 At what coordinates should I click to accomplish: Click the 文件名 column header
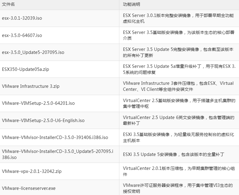coord(8,5)
